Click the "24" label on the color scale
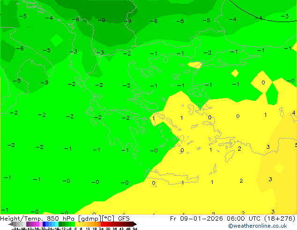The image size is (297, 230). click(101, 229)
